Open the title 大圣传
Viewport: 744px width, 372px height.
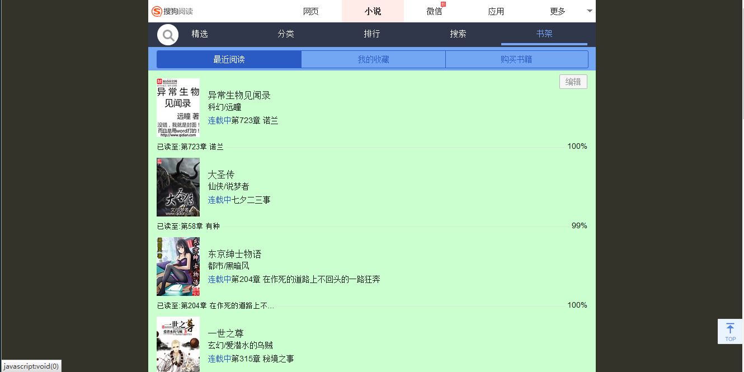point(221,175)
